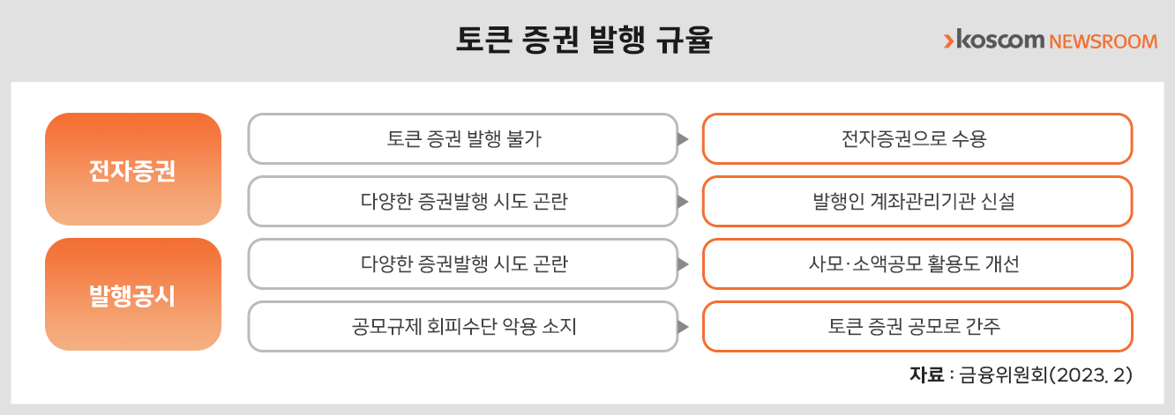Click the 공모규제 회피수단 악용 소지 box
This screenshot has width=1175, height=415.
click(463, 327)
